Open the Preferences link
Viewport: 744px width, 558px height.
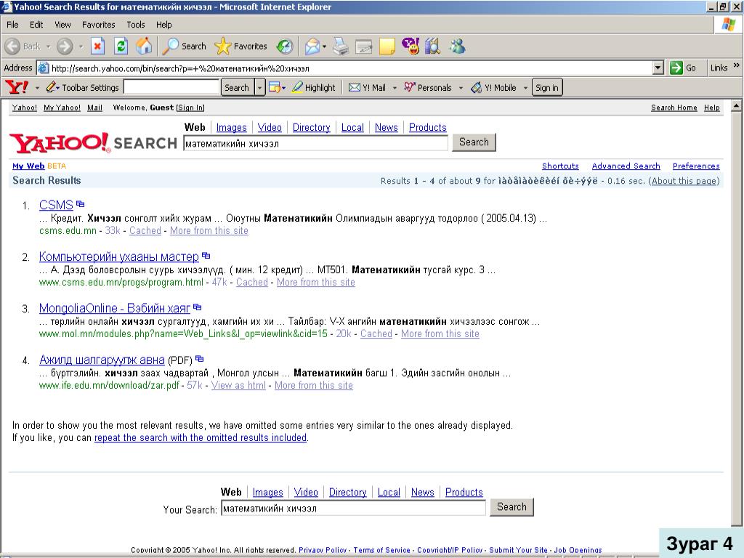[696, 166]
